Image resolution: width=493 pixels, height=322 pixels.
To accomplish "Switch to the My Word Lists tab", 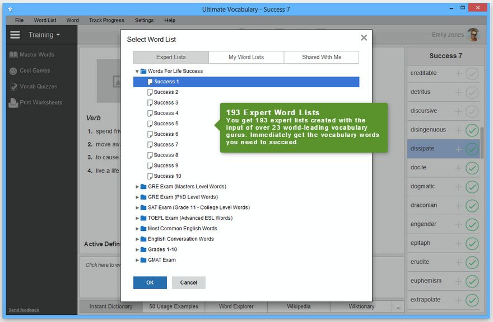I will 246,57.
